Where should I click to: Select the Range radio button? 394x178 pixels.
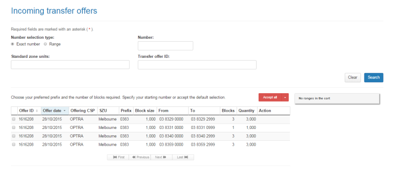pyautogui.click(x=45, y=44)
